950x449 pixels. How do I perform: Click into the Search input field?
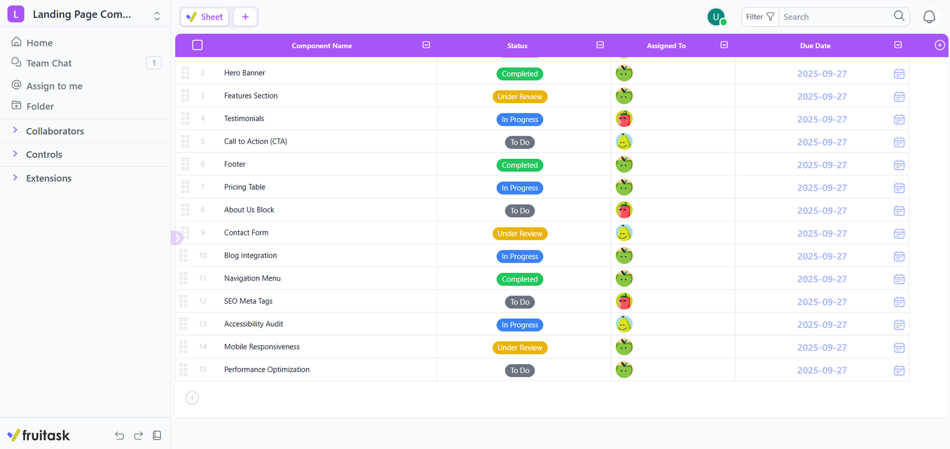pyautogui.click(x=834, y=17)
